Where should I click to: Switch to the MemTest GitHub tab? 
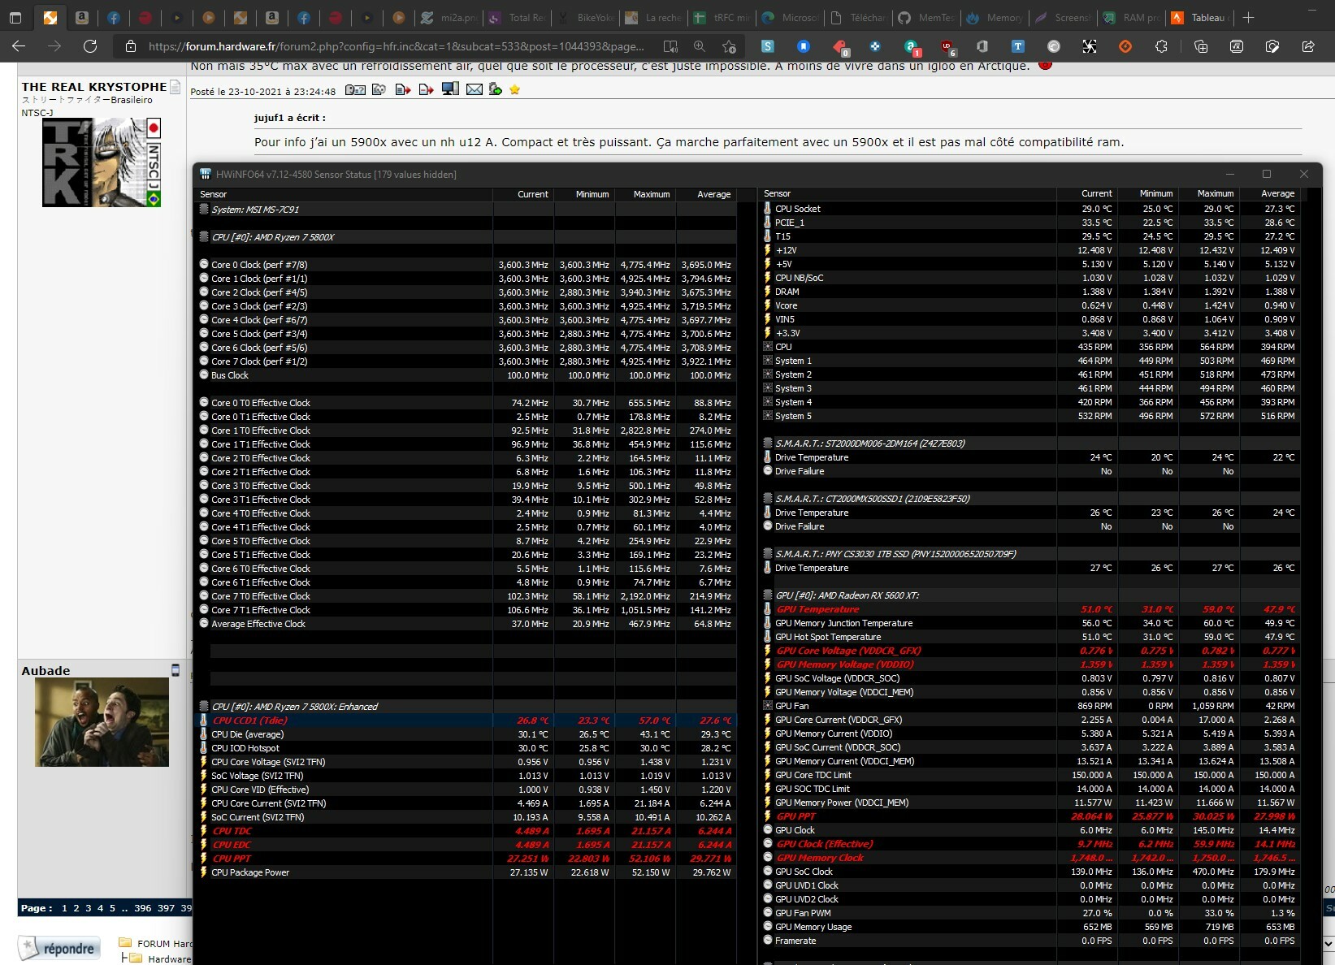tap(926, 17)
